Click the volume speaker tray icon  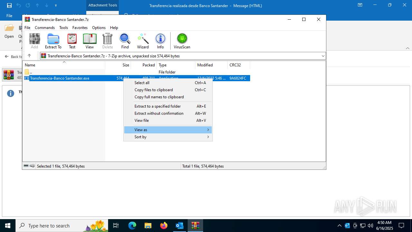370,226
